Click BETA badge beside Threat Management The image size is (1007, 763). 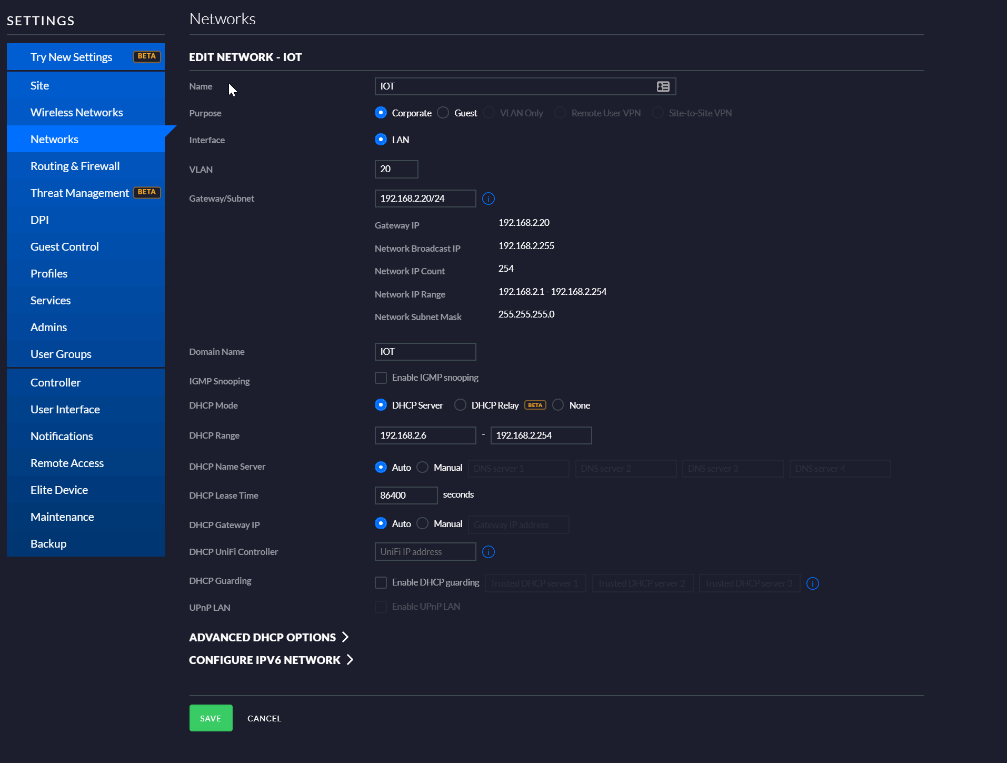pyautogui.click(x=146, y=192)
